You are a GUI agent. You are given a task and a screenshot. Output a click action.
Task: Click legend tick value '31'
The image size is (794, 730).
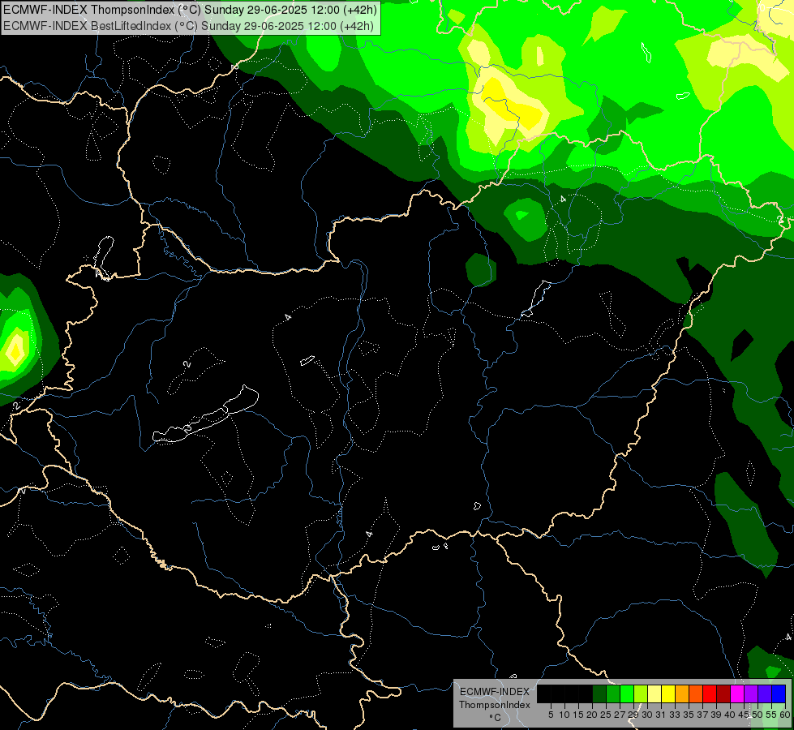[661, 715]
